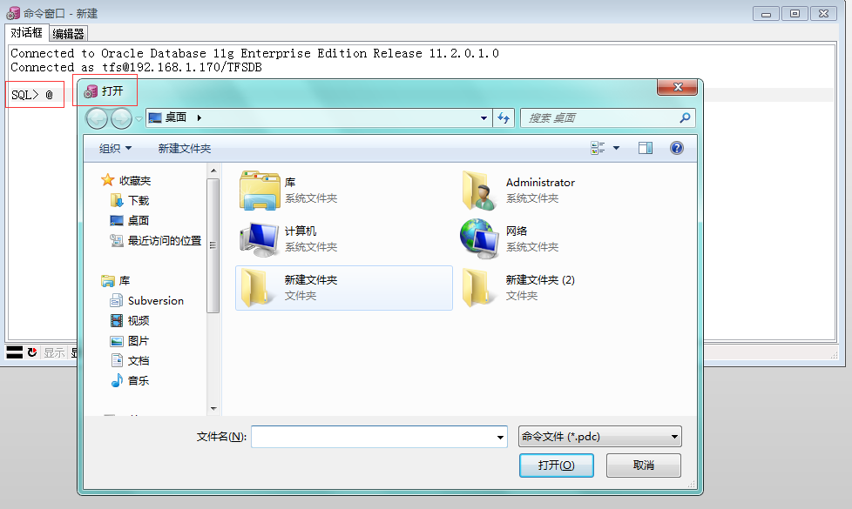Click the 桌面 breadcrumb chevron arrow
The width and height of the screenshot is (852, 509).
(x=199, y=117)
